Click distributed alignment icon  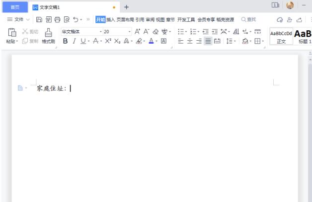pyautogui.click(x=217, y=41)
